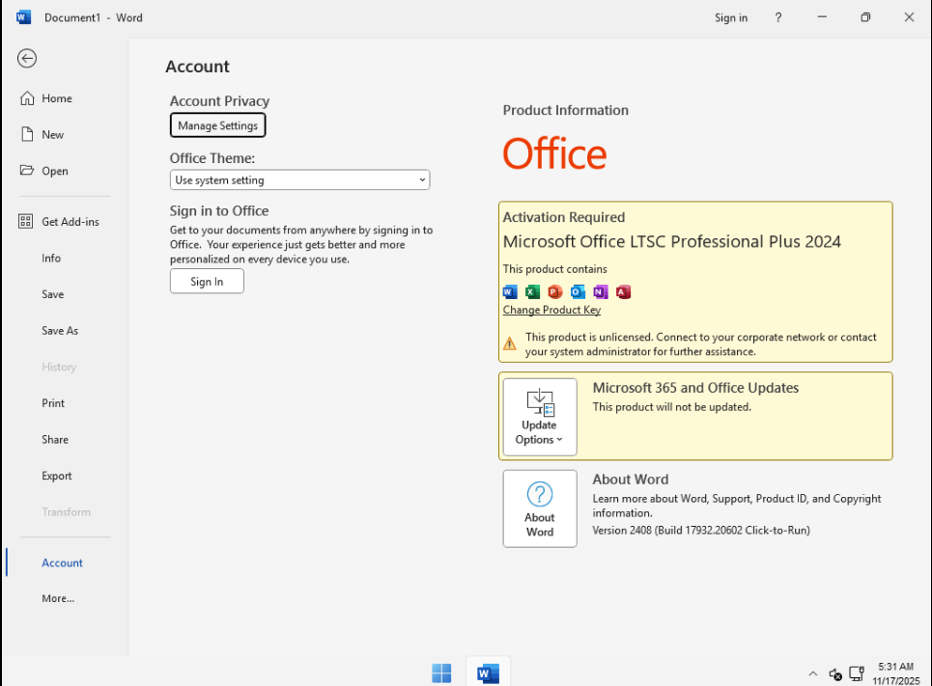Click the back arrow to return to document

tap(27, 59)
